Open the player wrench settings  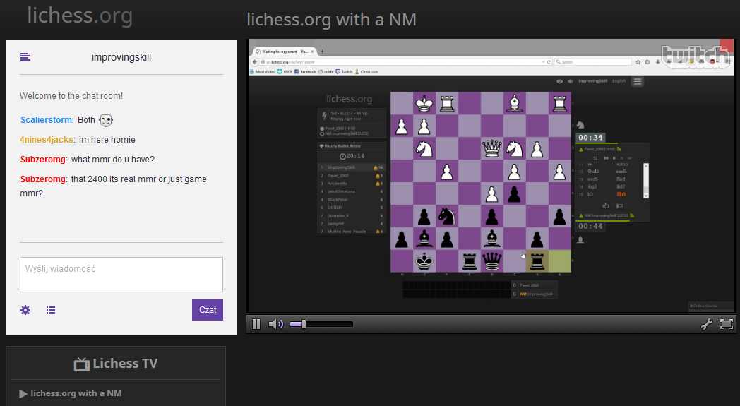coord(707,324)
